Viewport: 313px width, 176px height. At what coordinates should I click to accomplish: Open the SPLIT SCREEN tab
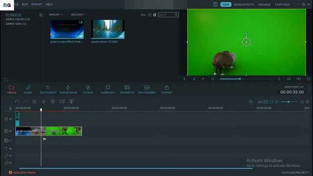pos(147,89)
